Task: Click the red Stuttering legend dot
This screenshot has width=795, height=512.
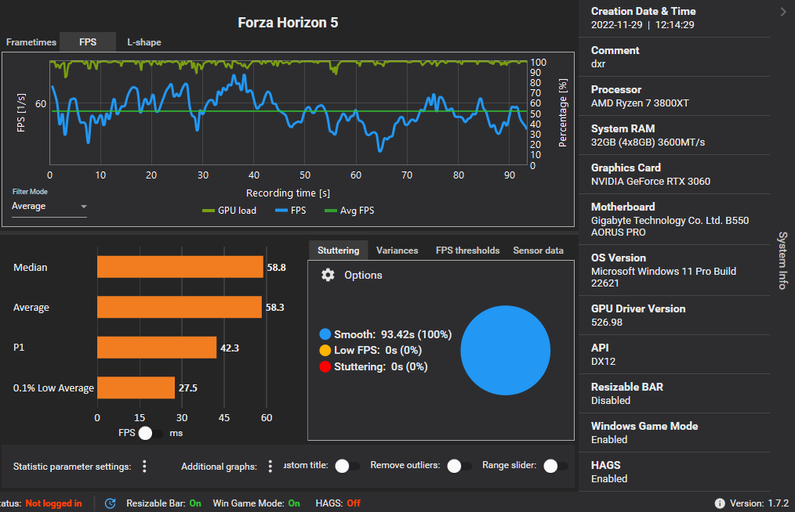Action: (x=325, y=366)
